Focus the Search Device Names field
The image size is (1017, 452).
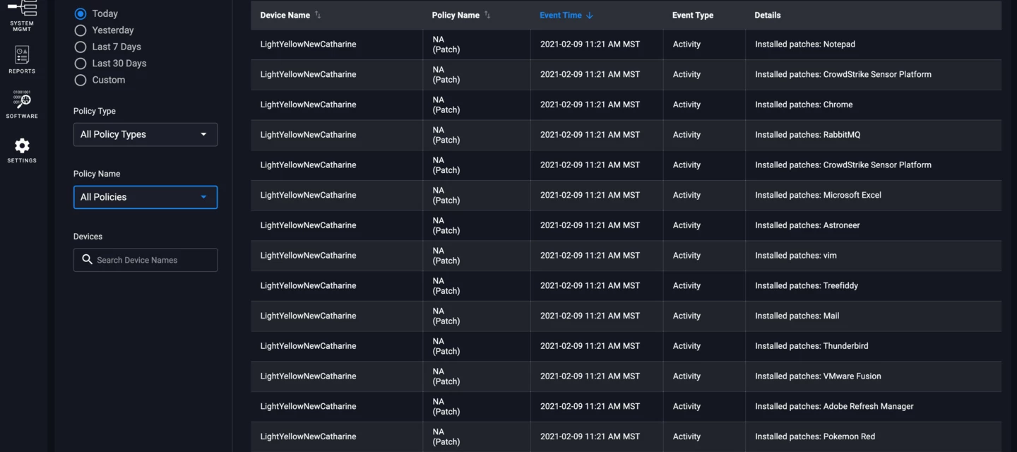pos(145,260)
